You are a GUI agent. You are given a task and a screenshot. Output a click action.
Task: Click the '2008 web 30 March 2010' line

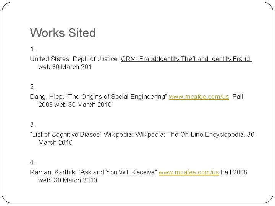(x=75, y=105)
